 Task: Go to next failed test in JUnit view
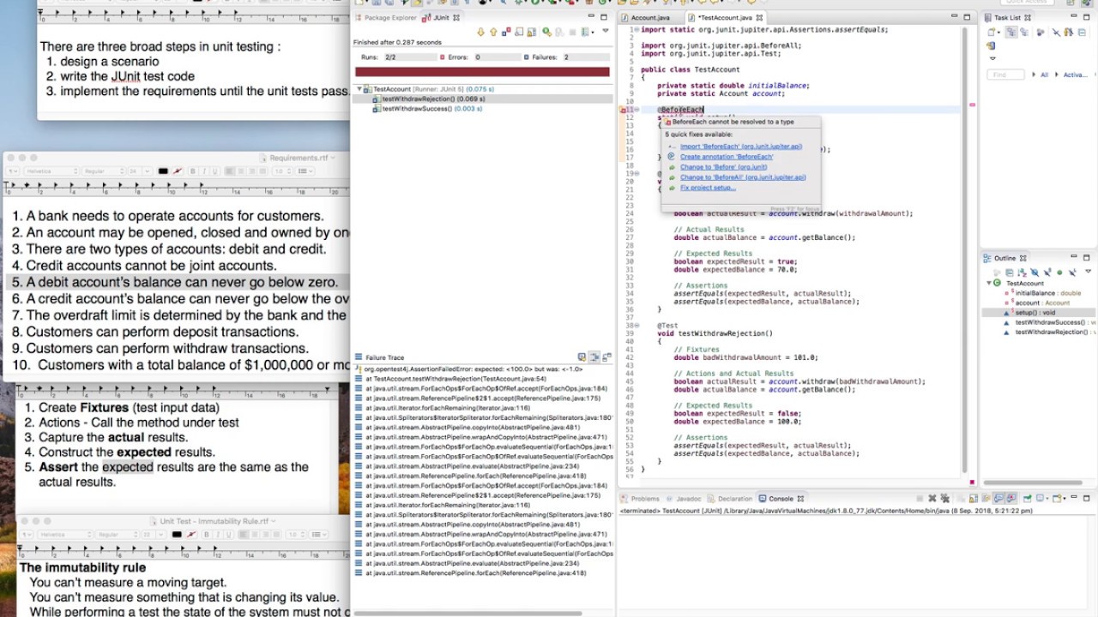[x=480, y=32]
